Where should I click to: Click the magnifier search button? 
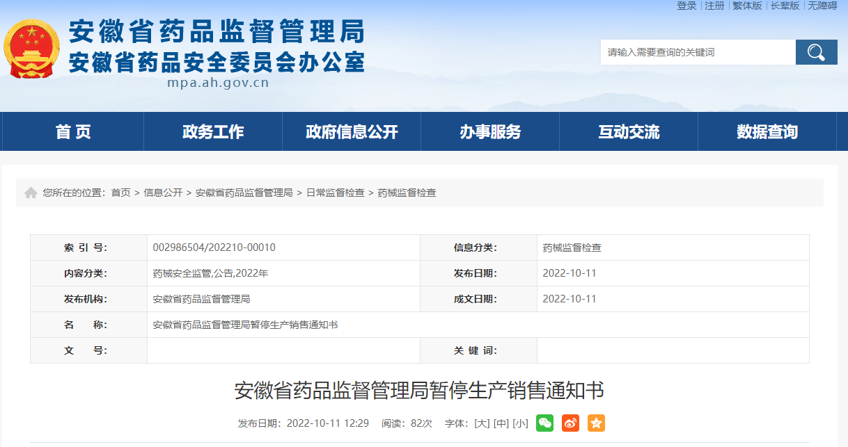pos(816,52)
